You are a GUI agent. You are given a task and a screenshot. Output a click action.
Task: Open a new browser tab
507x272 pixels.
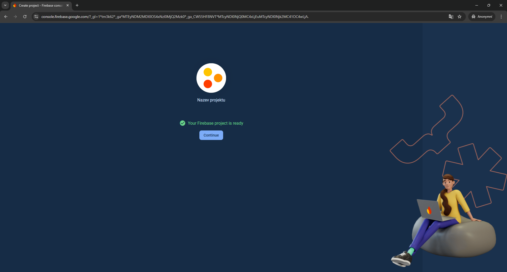(77, 5)
